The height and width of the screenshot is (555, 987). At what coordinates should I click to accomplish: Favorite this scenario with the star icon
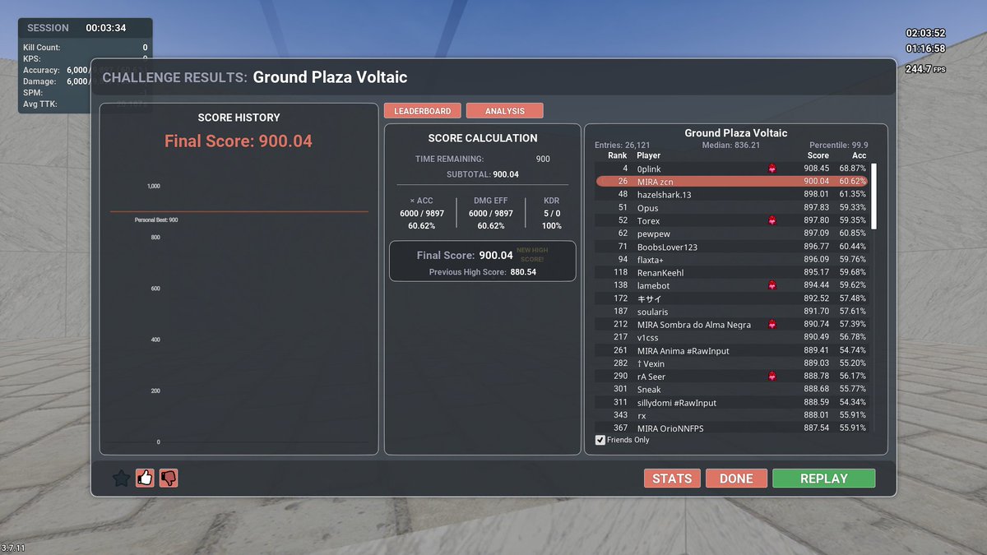point(121,478)
